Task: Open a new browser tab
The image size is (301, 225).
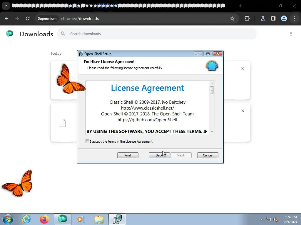Action: click(241, 6)
